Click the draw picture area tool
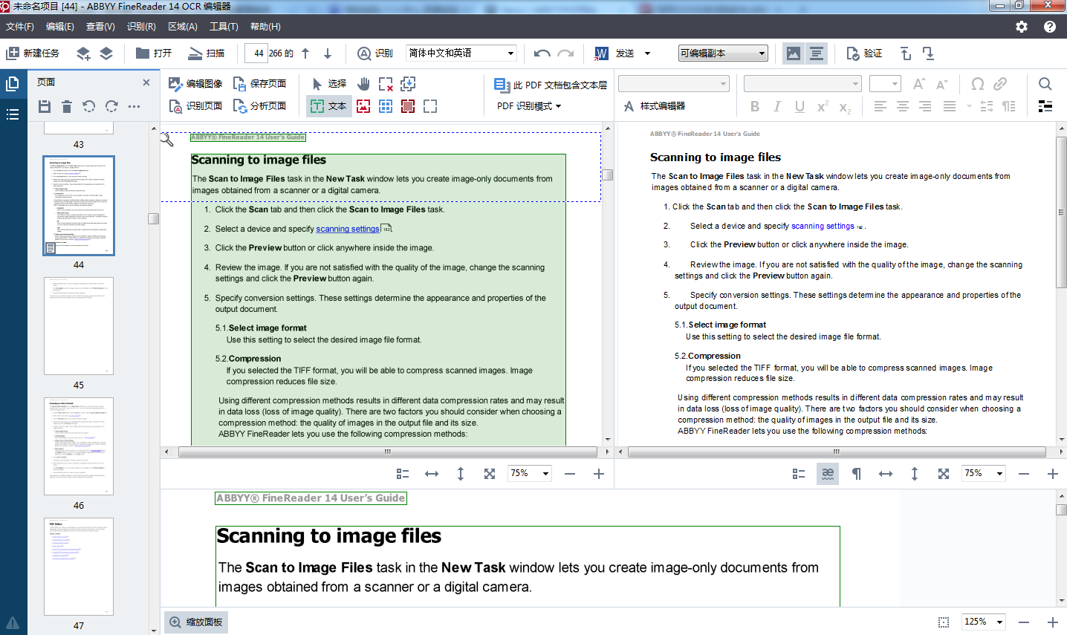 pos(363,106)
